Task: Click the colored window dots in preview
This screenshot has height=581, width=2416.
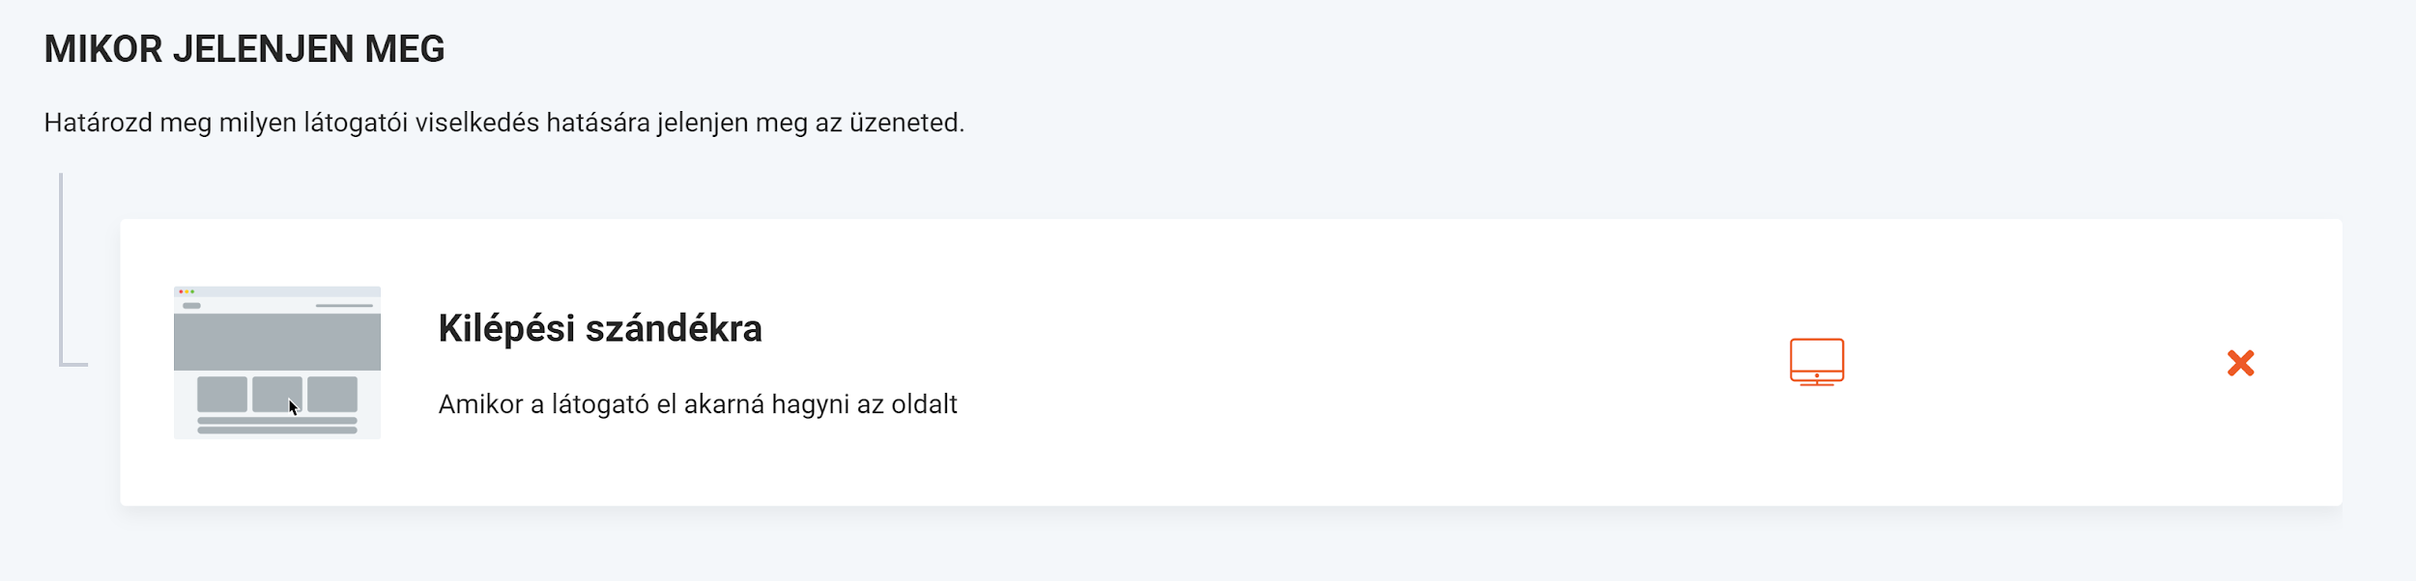Action: pyautogui.click(x=187, y=291)
